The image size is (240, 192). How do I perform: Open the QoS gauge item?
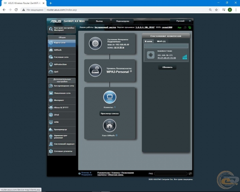point(62,72)
